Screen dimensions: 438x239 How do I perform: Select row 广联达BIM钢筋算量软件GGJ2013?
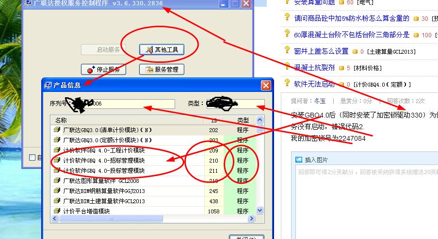154,191
